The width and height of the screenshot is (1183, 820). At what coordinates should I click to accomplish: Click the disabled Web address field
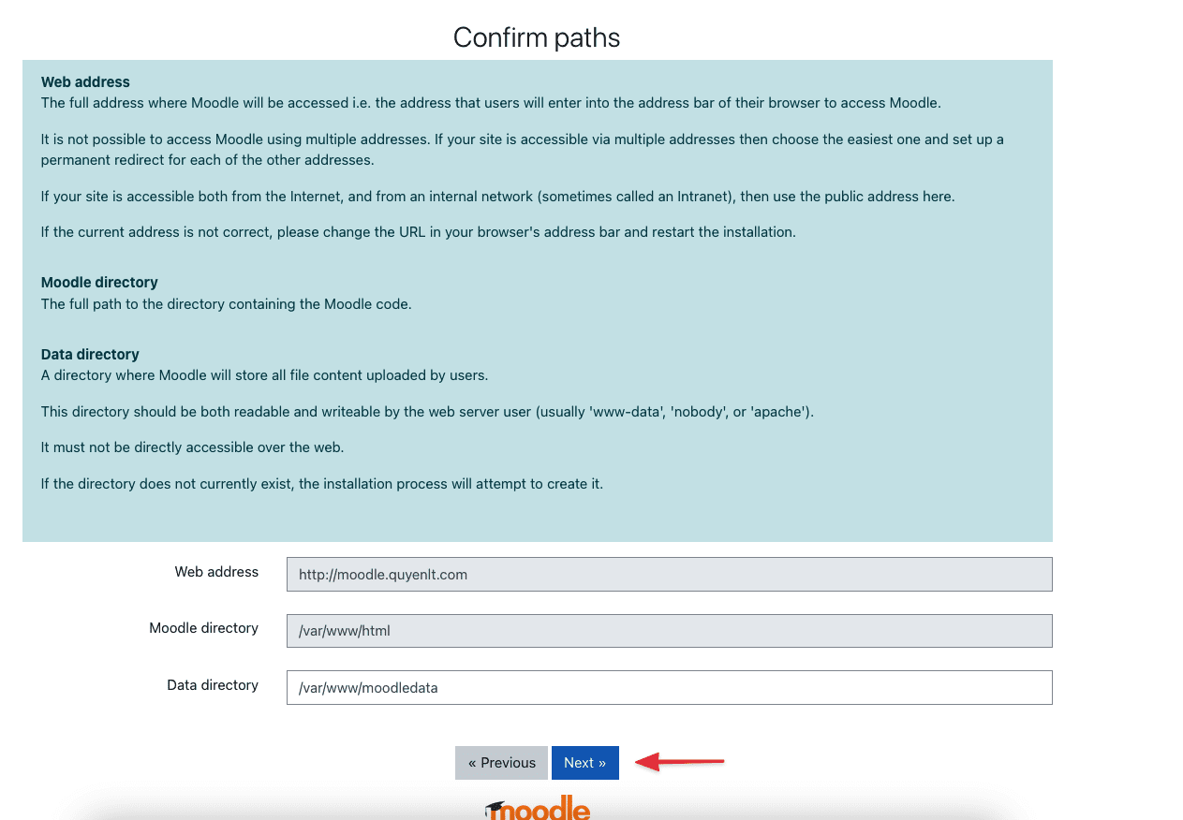pyautogui.click(x=669, y=575)
